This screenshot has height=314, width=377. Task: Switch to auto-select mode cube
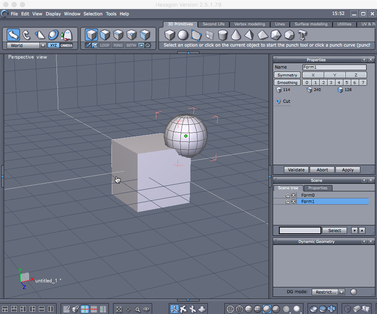pyautogui.click(x=145, y=35)
